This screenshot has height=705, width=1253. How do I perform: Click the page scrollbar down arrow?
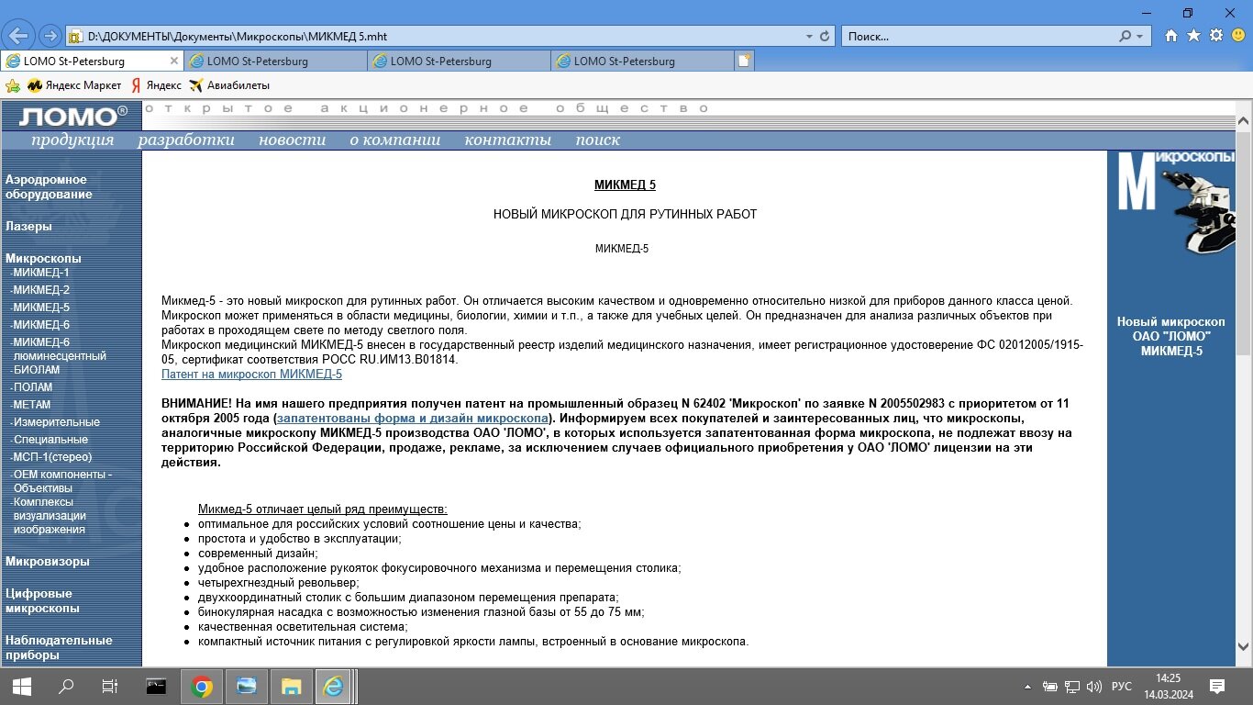click(1244, 645)
